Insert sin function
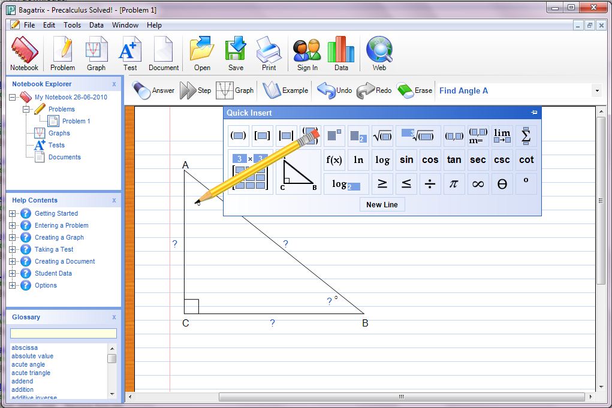612x408 pixels. point(406,160)
